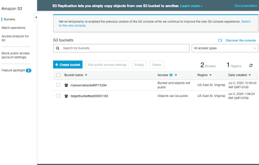
Task: Open the Date created sort arrow
Action: 250,75
